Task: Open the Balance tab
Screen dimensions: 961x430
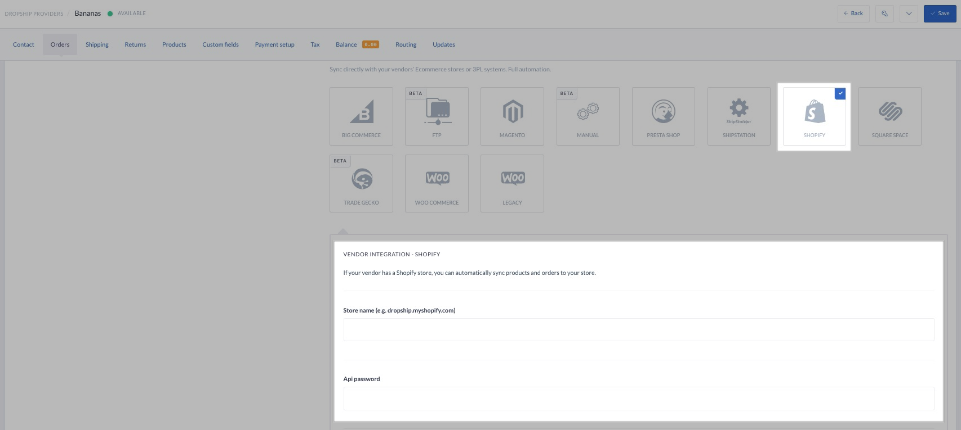Action: pos(357,44)
